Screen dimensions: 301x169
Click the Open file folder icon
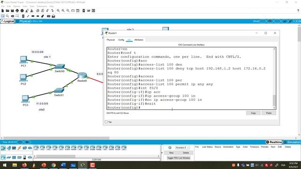(x=8, y=11)
